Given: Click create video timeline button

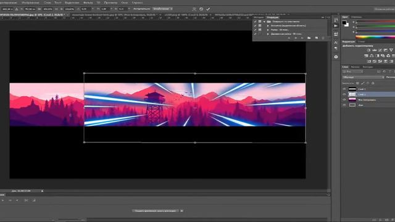Looking at the screenshot, I should pyautogui.click(x=156, y=211).
